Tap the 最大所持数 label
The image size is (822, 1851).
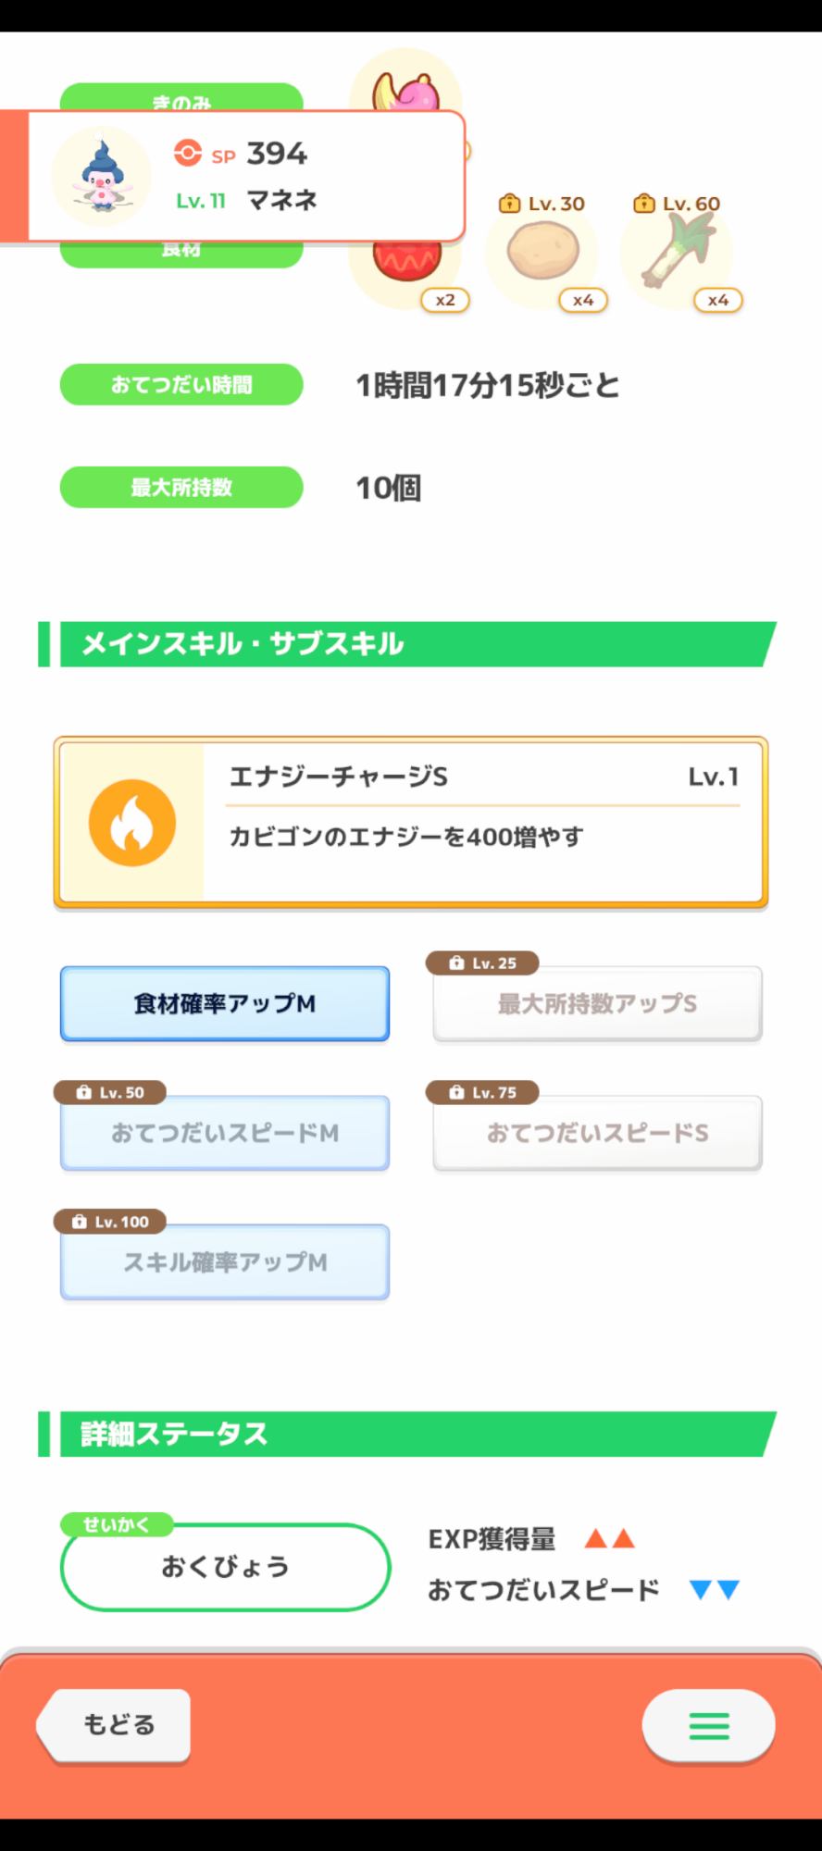[x=181, y=488]
